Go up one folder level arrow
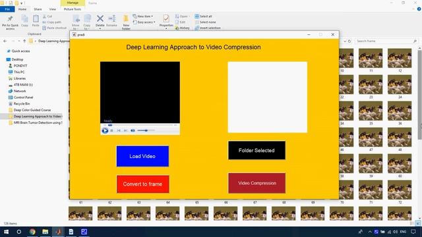422x237 pixels. coord(24,41)
